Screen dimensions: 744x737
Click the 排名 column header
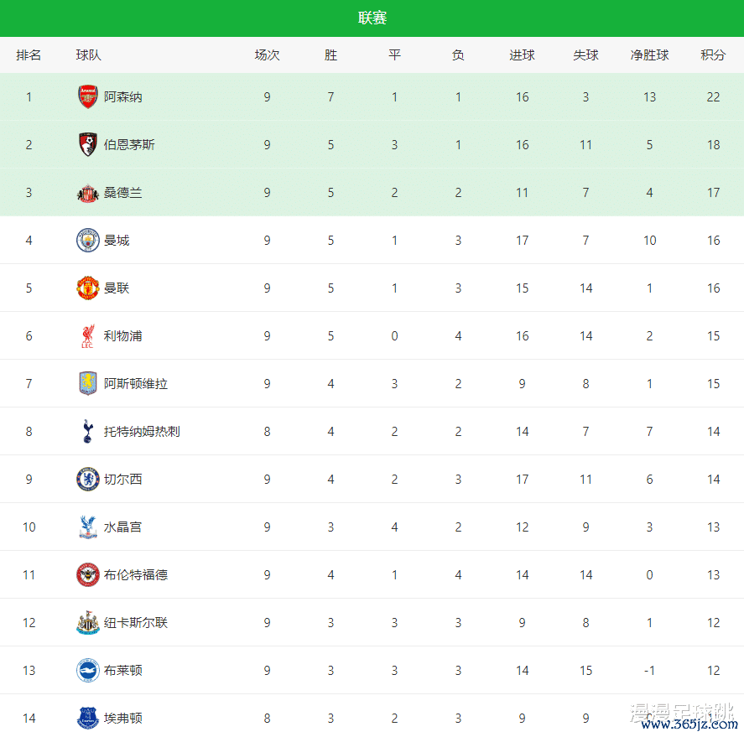(x=29, y=55)
